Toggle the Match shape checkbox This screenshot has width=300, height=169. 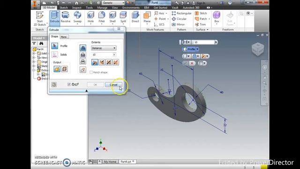(91, 72)
